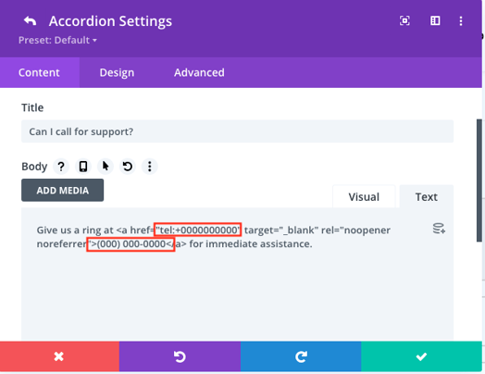
Task: Save changes with green checkmark button
Action: pos(421,356)
